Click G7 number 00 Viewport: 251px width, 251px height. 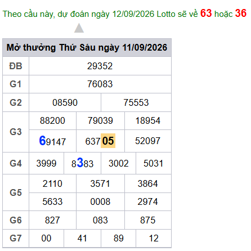click(x=46, y=239)
